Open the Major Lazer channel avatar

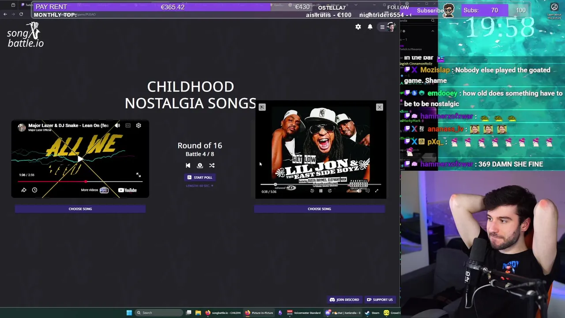22,127
